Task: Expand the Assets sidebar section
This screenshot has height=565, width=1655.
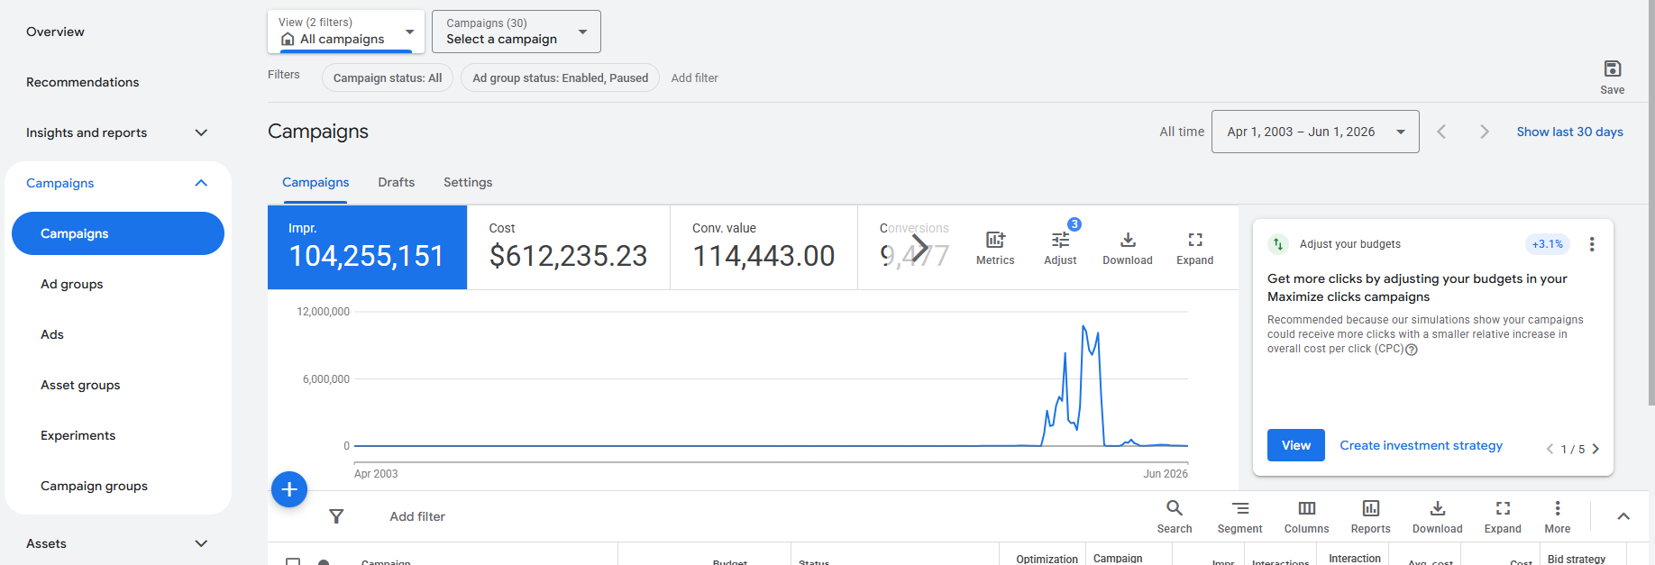Action: click(x=201, y=543)
